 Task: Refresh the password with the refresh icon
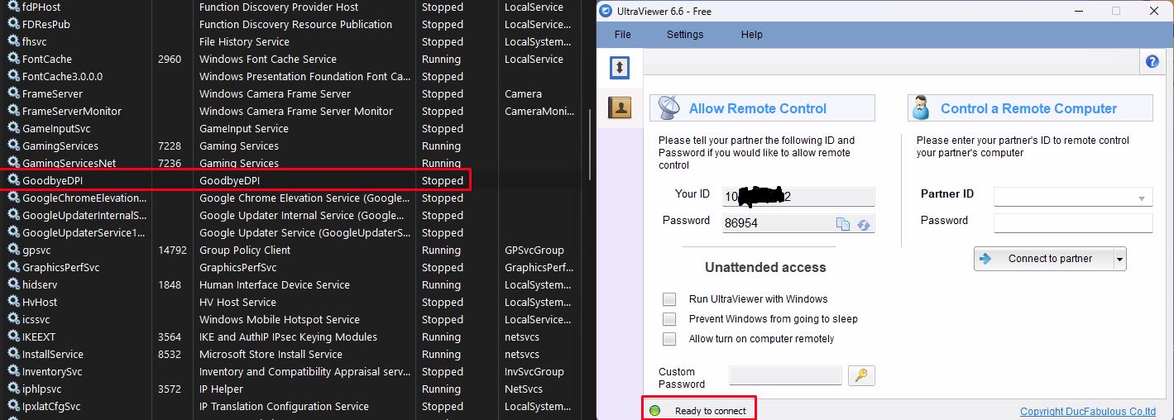863,224
